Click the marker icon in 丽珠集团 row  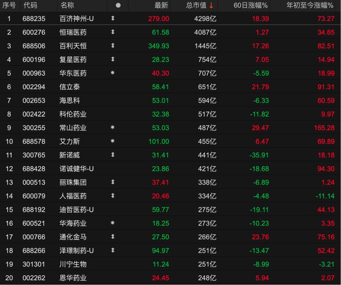point(113,182)
